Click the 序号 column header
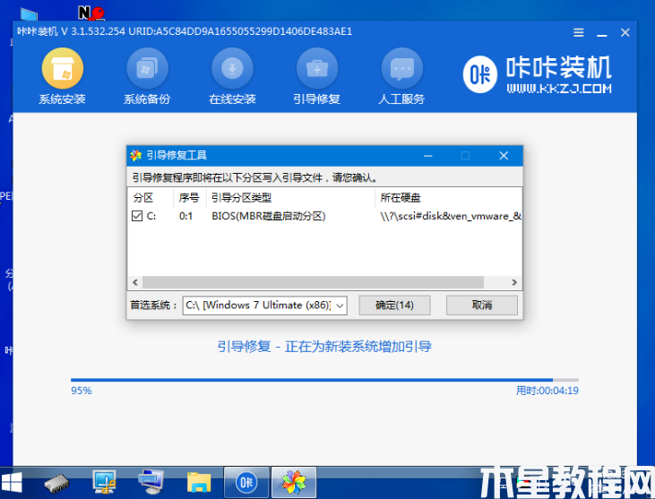This screenshot has width=655, height=499. coord(190,197)
